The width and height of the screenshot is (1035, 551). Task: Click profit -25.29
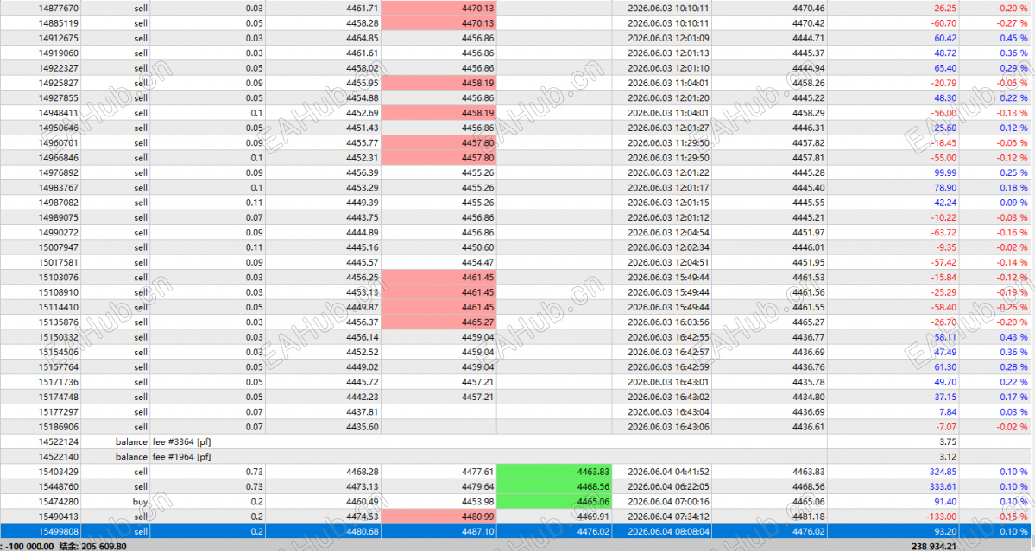(943, 292)
